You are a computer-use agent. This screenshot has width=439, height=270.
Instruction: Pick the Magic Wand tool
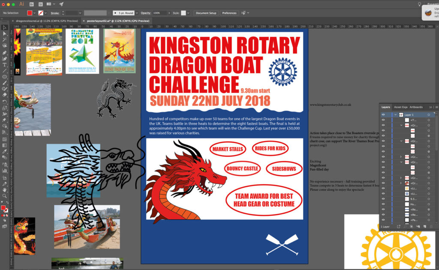click(x=4, y=40)
